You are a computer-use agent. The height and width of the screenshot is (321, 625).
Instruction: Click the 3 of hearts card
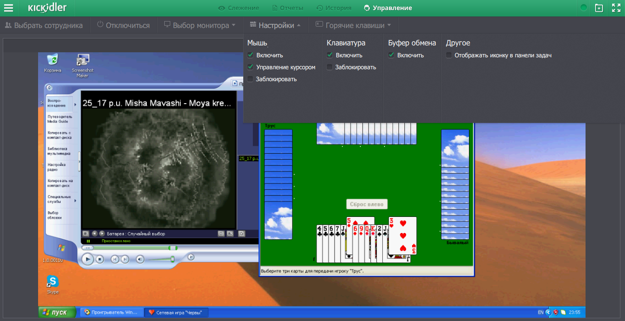click(403, 236)
